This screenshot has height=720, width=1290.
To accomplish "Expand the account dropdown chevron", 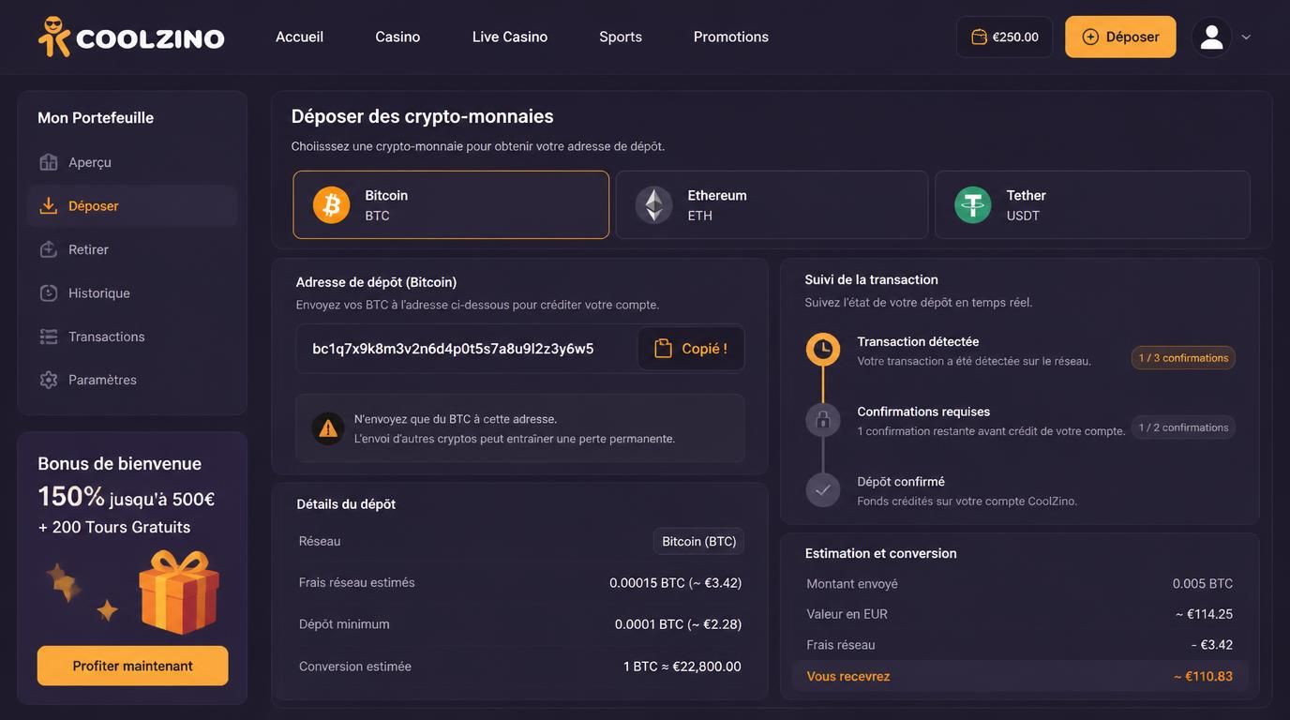I will pyautogui.click(x=1246, y=37).
